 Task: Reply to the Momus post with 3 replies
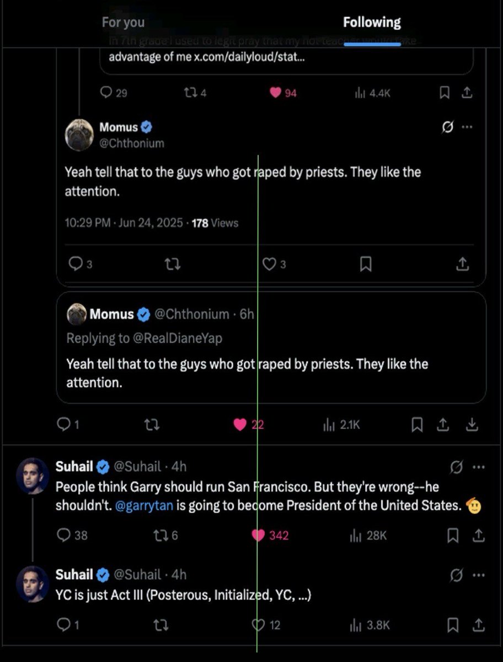[75, 265]
